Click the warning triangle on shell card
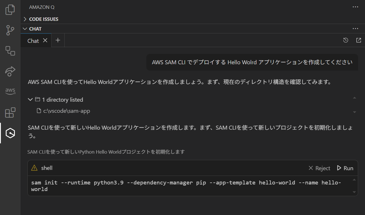Viewport: 365px width, 215px height. [x=34, y=168]
